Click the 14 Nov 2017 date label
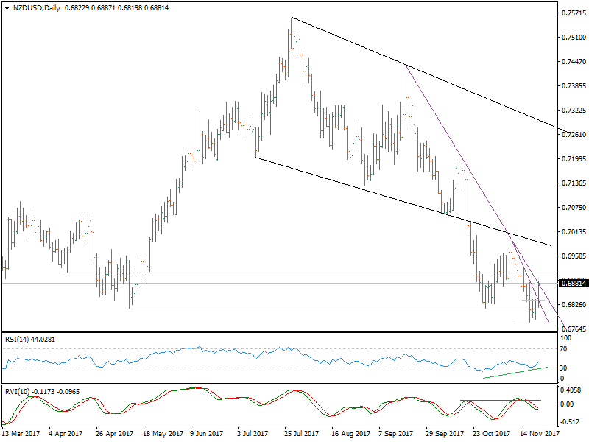Image resolution: width=589 pixels, height=442 pixels. click(539, 435)
